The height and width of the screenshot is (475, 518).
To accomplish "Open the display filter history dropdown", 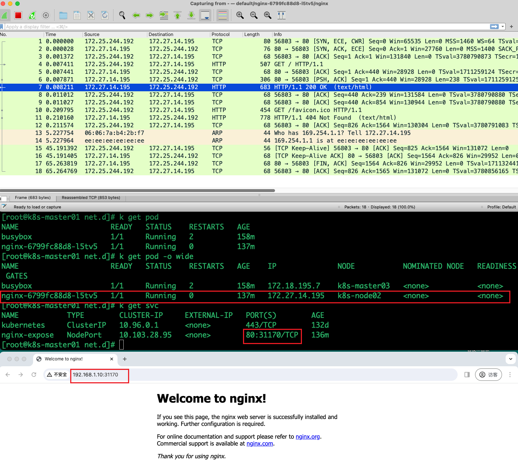I will click(x=503, y=27).
